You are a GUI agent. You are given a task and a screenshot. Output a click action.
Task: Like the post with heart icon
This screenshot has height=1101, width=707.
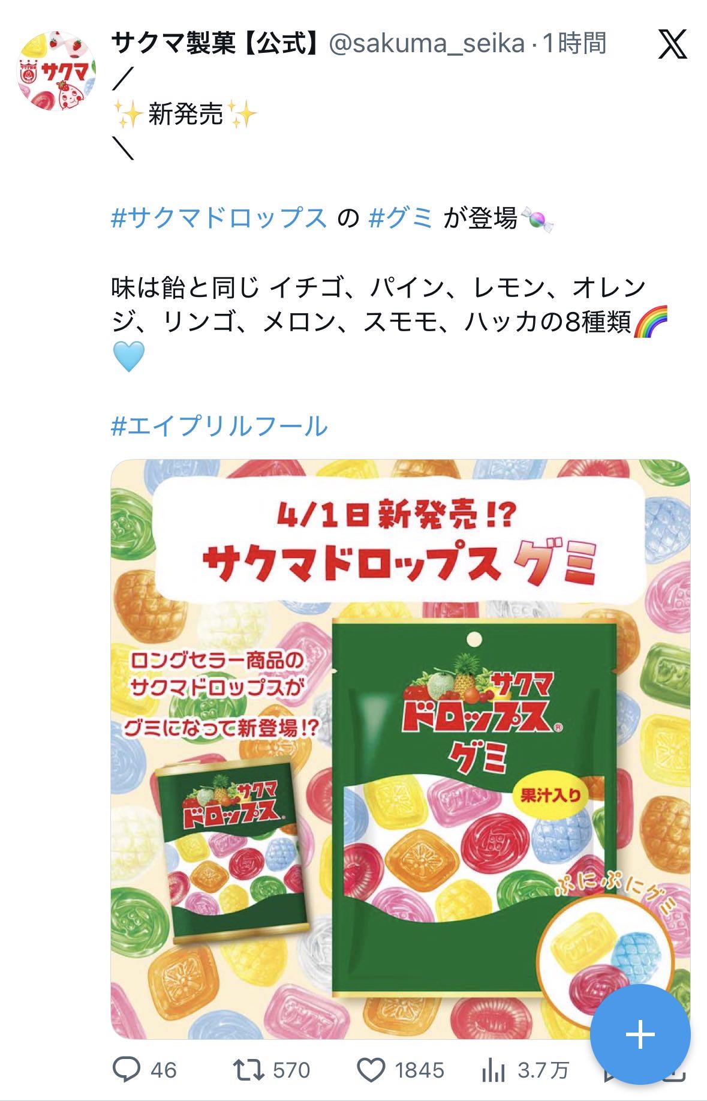pyautogui.click(x=371, y=1070)
